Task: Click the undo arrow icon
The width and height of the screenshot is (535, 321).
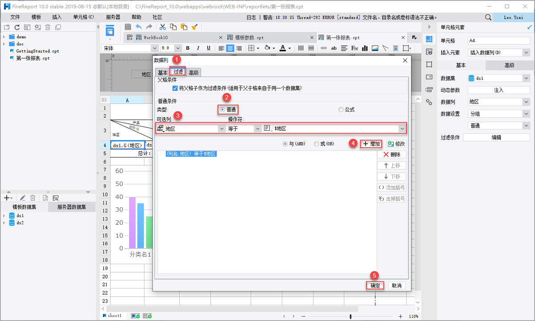Action: click(139, 27)
